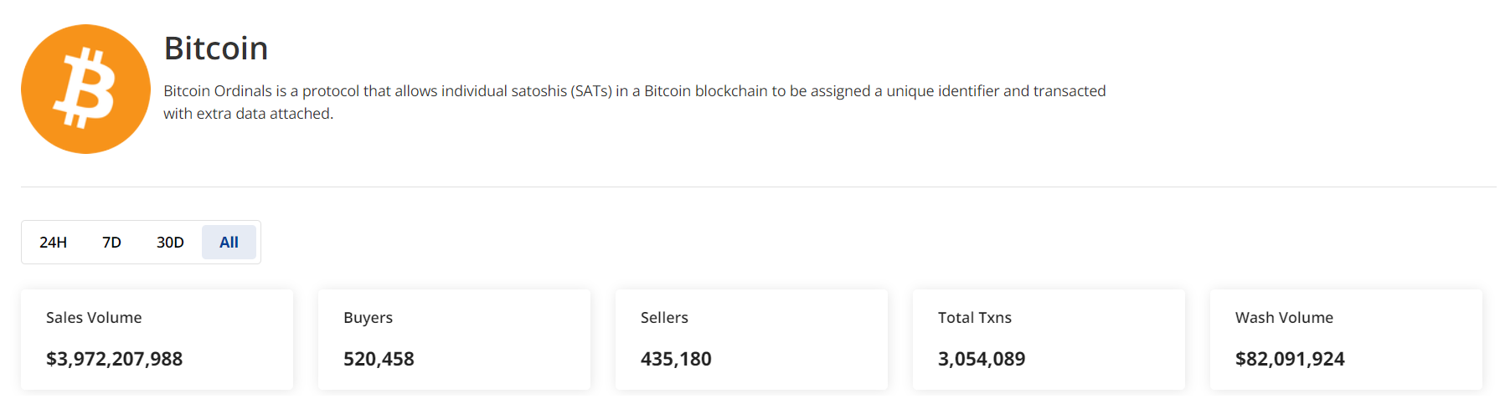Screen dimensions: 1500x399
Task: Open the Sales Volume stat card
Action: point(157,340)
